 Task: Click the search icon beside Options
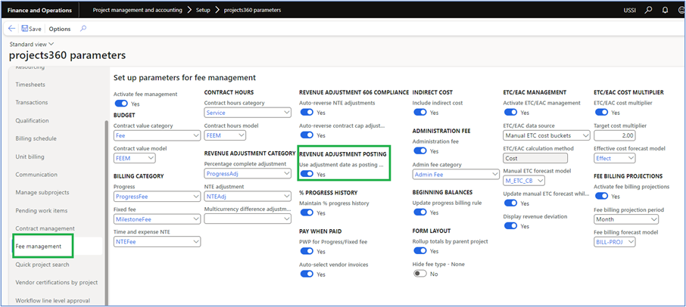tap(83, 29)
